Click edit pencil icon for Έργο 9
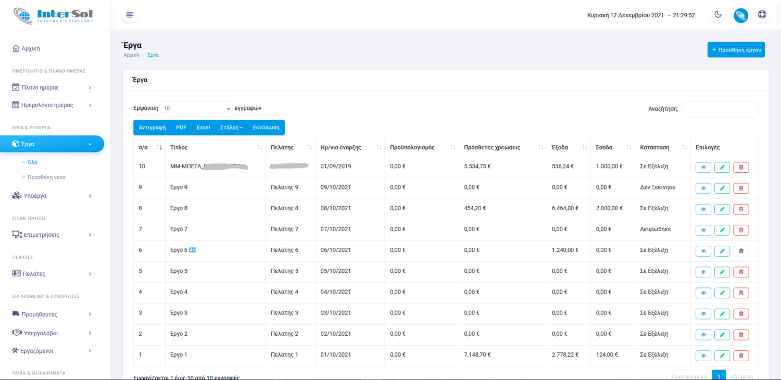This screenshot has width=781, height=380. [722, 188]
